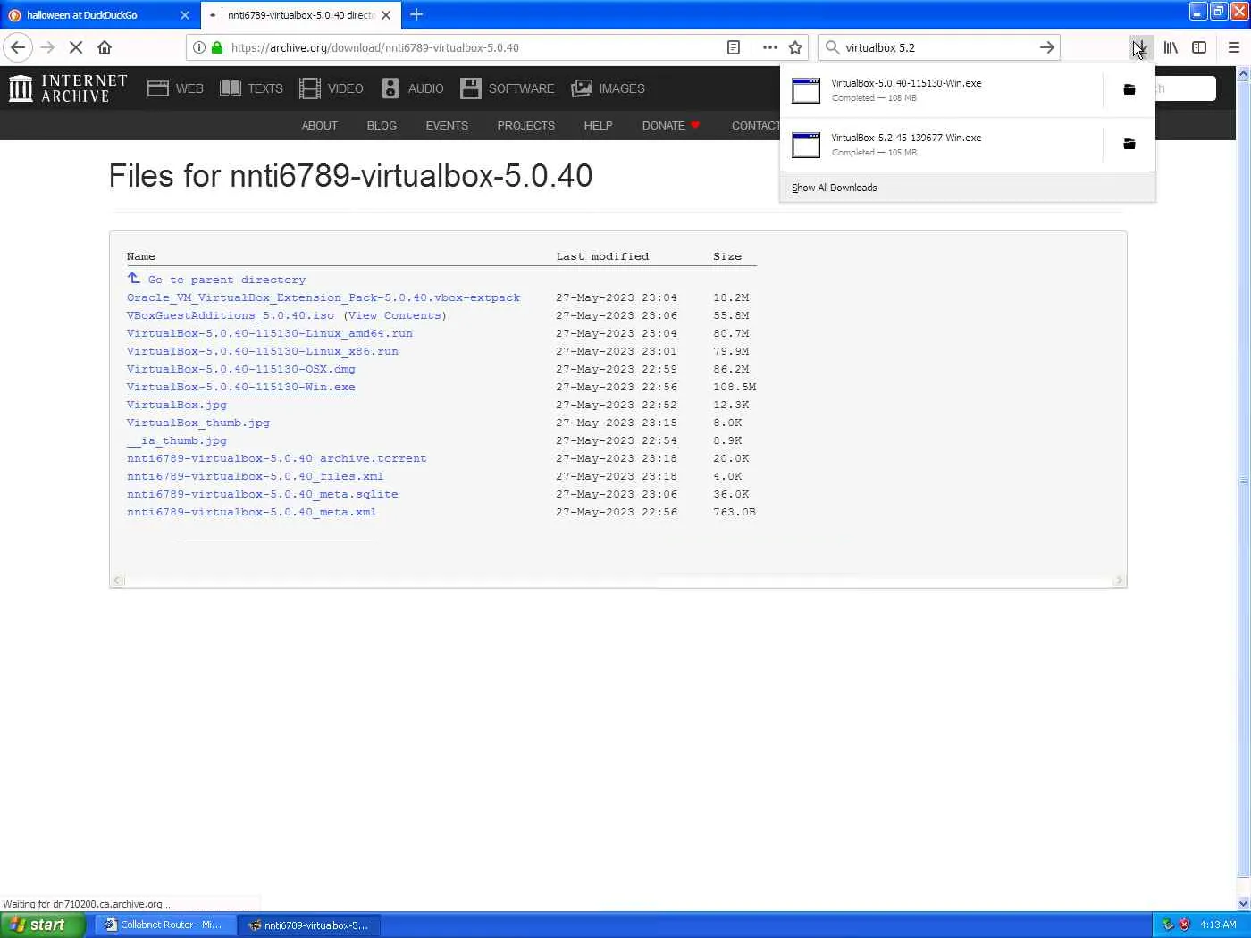Close the downloads panel via toolbar arrow
This screenshot has width=1251, height=938.
[1140, 47]
